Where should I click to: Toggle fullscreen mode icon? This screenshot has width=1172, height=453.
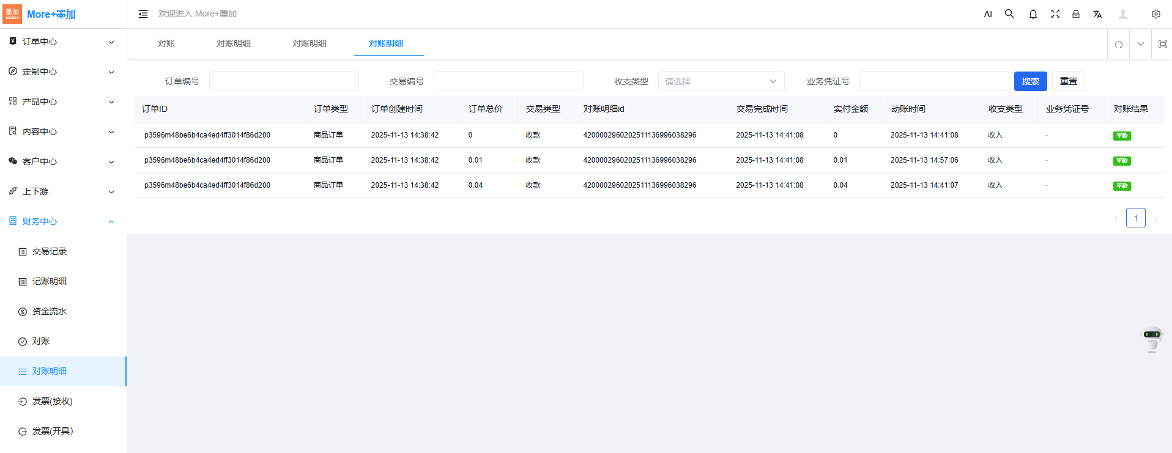pos(1055,13)
